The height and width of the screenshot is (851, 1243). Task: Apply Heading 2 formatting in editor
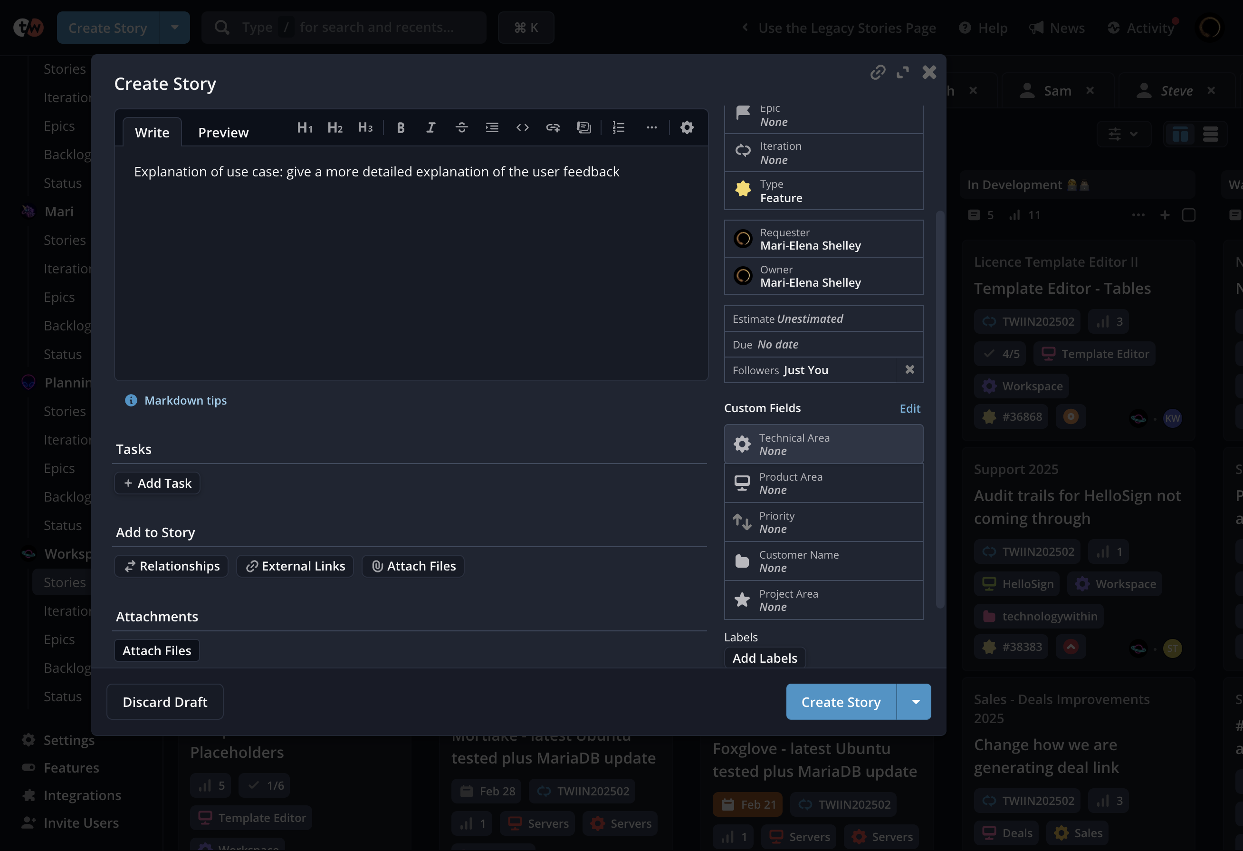coord(335,128)
